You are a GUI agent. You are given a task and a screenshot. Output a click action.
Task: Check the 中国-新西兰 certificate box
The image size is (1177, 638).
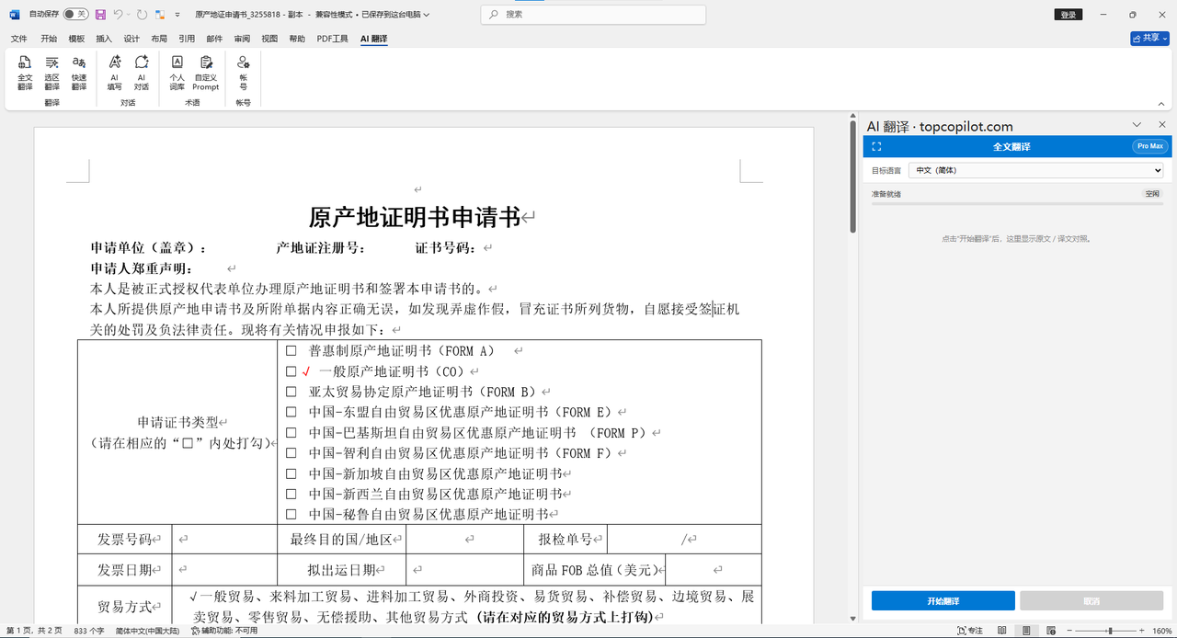point(291,494)
